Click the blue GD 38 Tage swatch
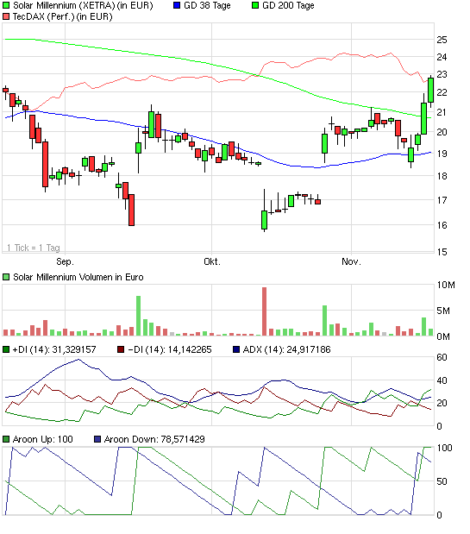The width and height of the screenshot is (470, 534). pyautogui.click(x=177, y=5)
